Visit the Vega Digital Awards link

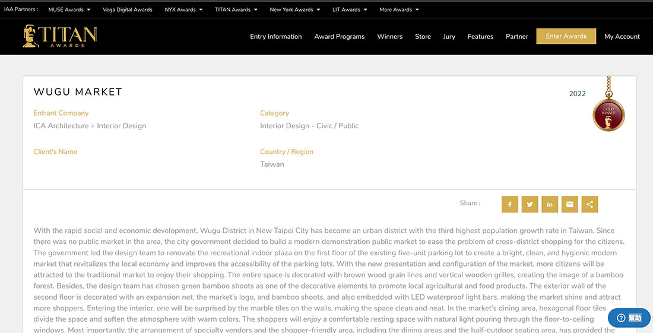(x=128, y=9)
